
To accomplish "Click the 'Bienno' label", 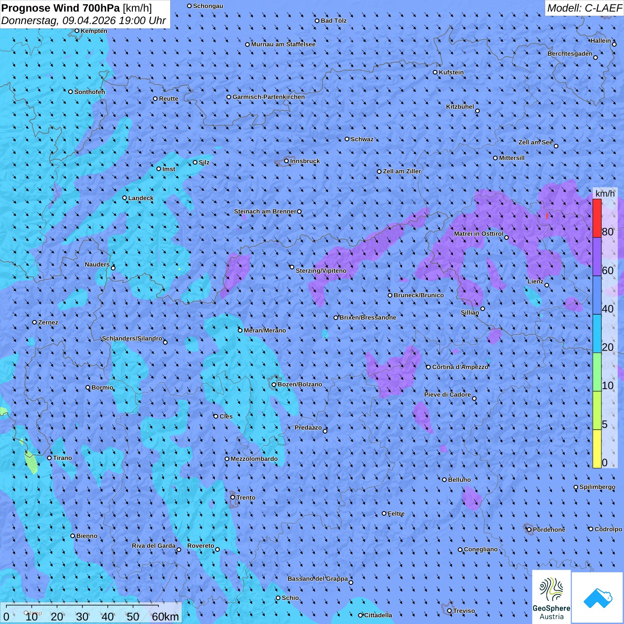I will coord(87,536).
